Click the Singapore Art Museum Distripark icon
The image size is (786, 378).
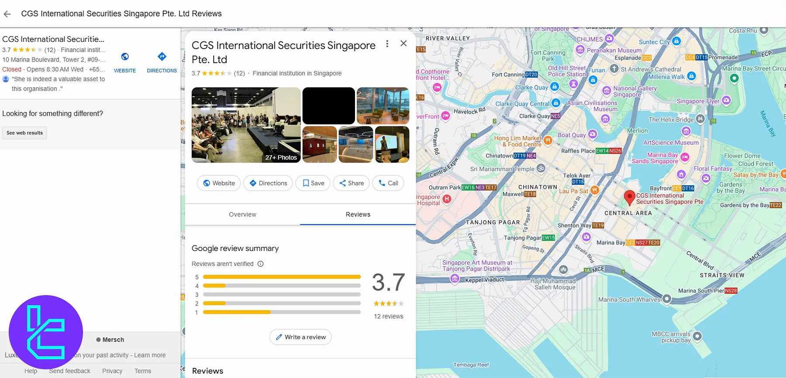[x=455, y=278]
